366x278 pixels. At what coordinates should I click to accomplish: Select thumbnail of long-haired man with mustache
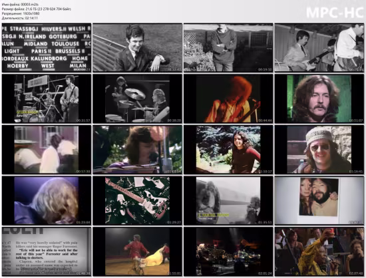[x=319, y=98]
